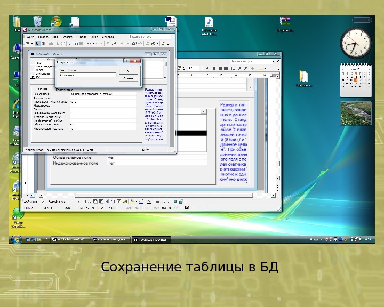Click justify alignment icon in Word toolbar
Viewport: 384px width, 307px height.
(226, 68)
